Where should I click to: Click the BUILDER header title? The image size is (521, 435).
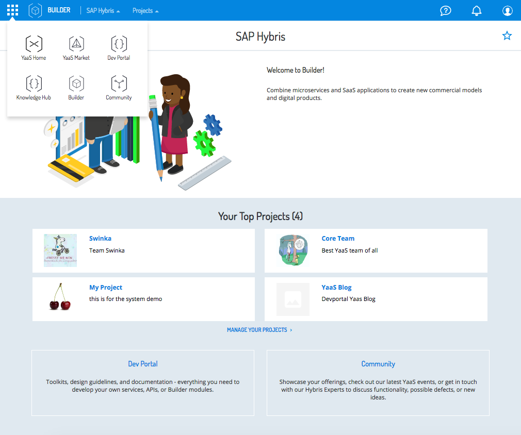tap(59, 10)
